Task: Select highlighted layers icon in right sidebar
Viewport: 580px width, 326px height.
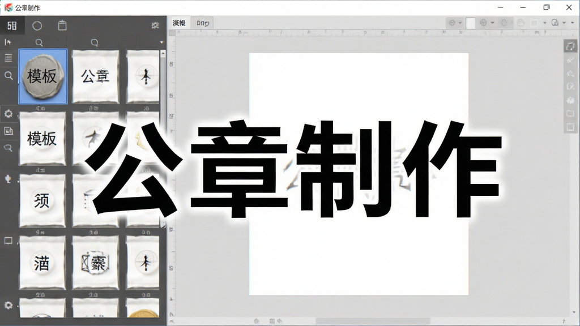Action: tap(570, 46)
